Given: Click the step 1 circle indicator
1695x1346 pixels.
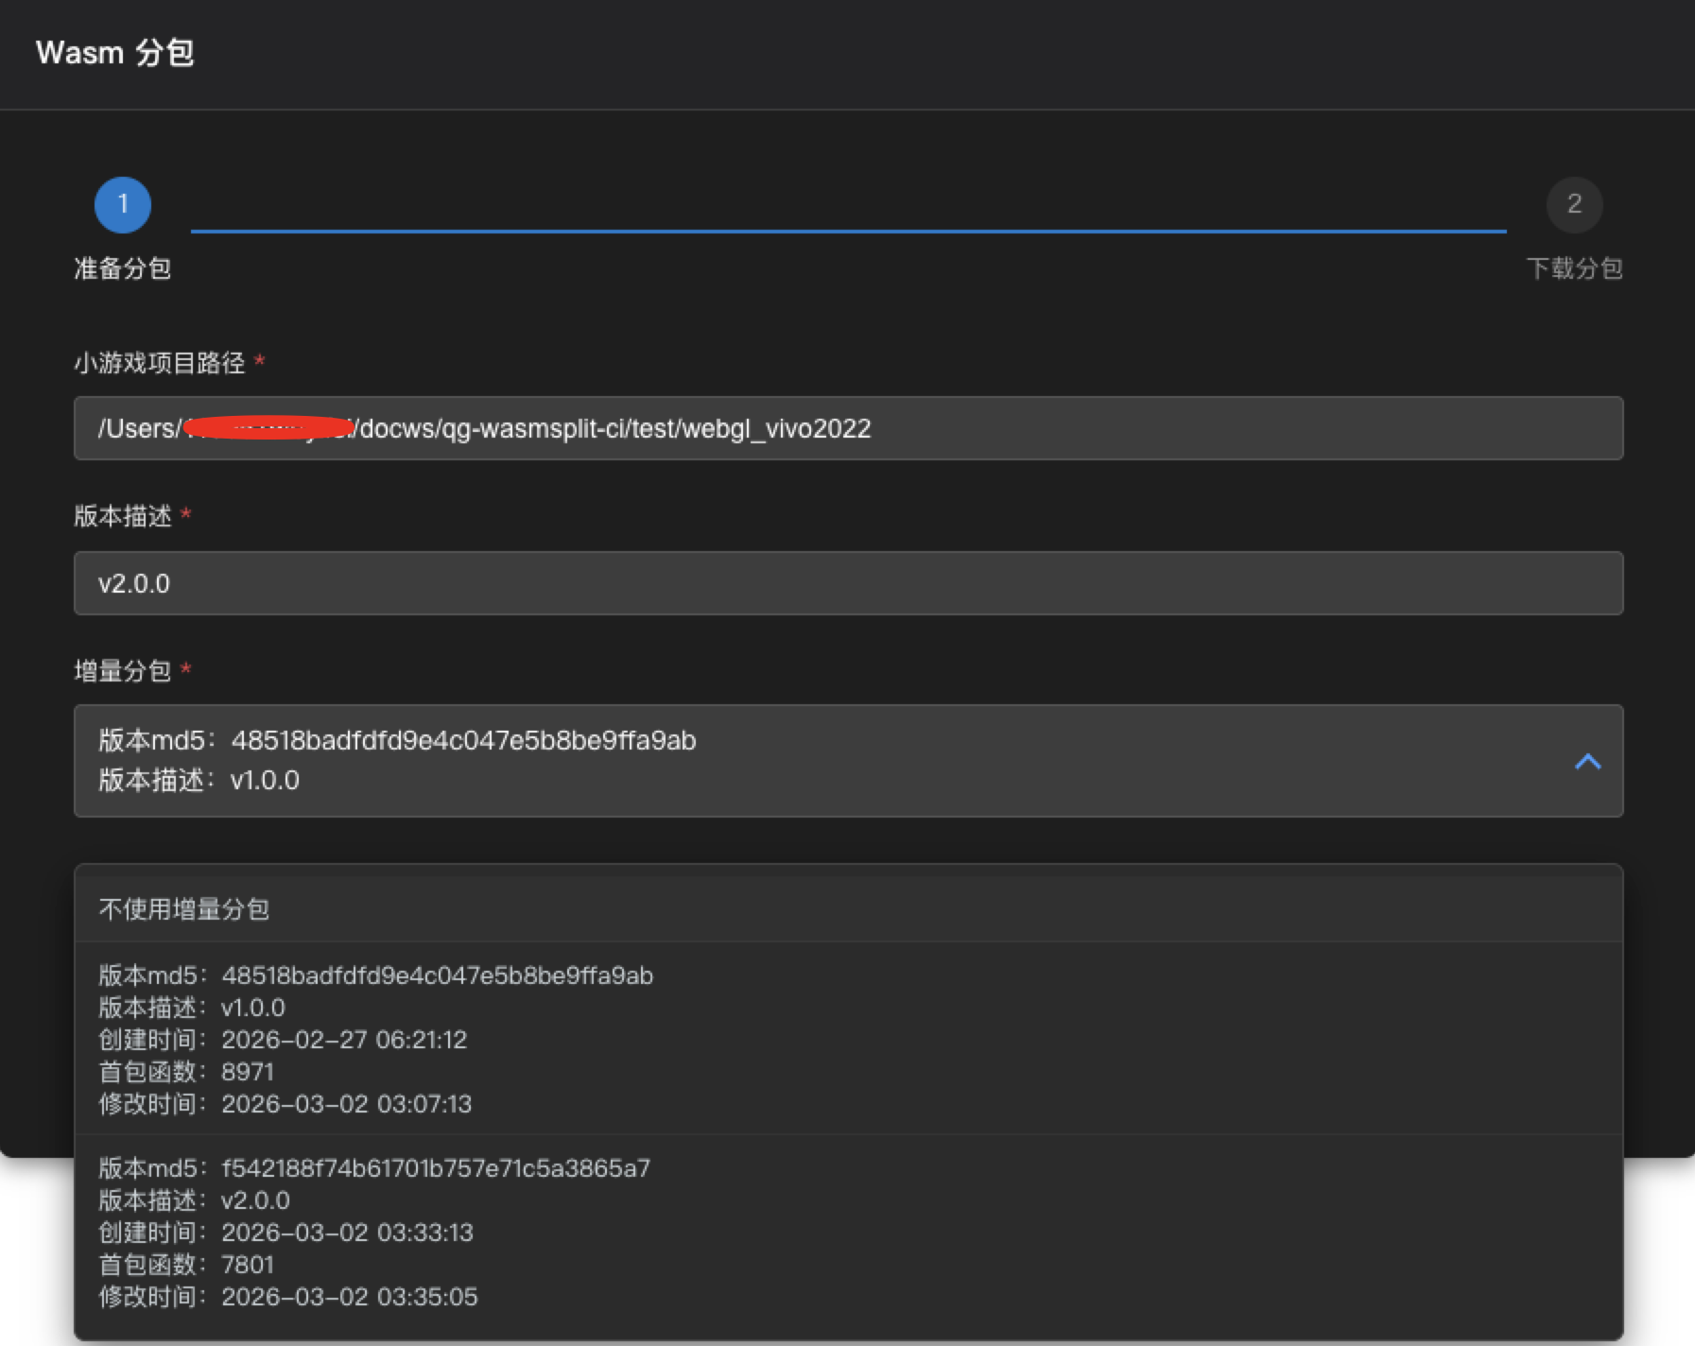Looking at the screenshot, I should 123,204.
